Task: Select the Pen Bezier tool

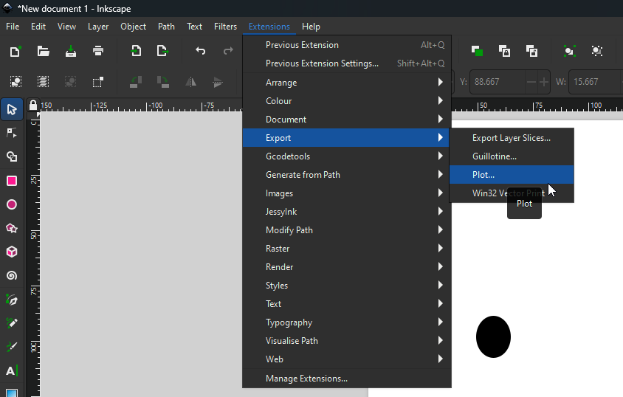Action: pos(12,300)
